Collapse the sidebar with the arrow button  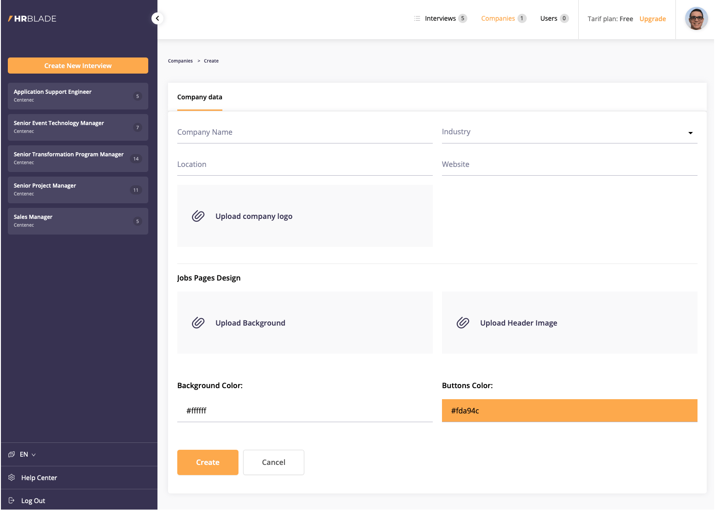click(x=157, y=18)
